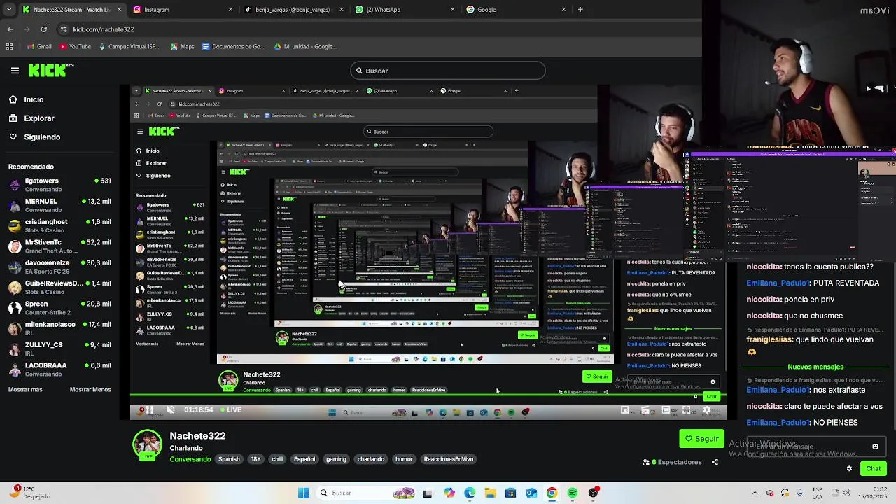Open recommended channel Spreen

click(59, 307)
